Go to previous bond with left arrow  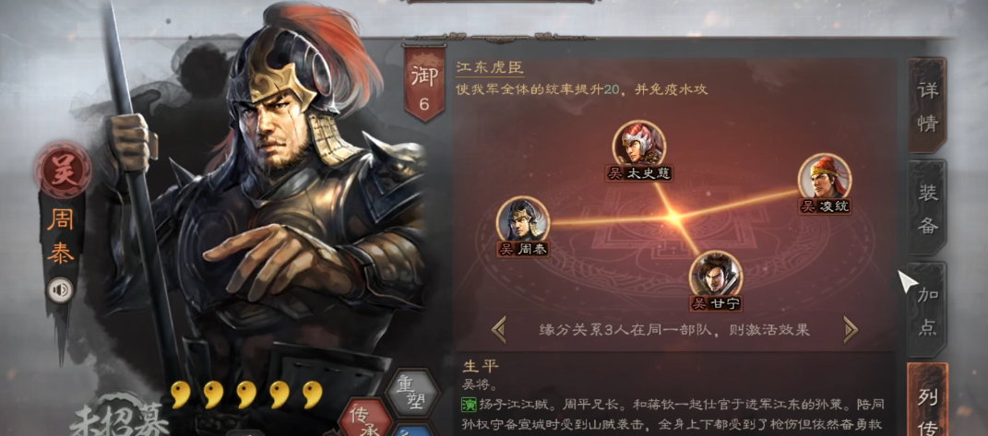coord(499,329)
